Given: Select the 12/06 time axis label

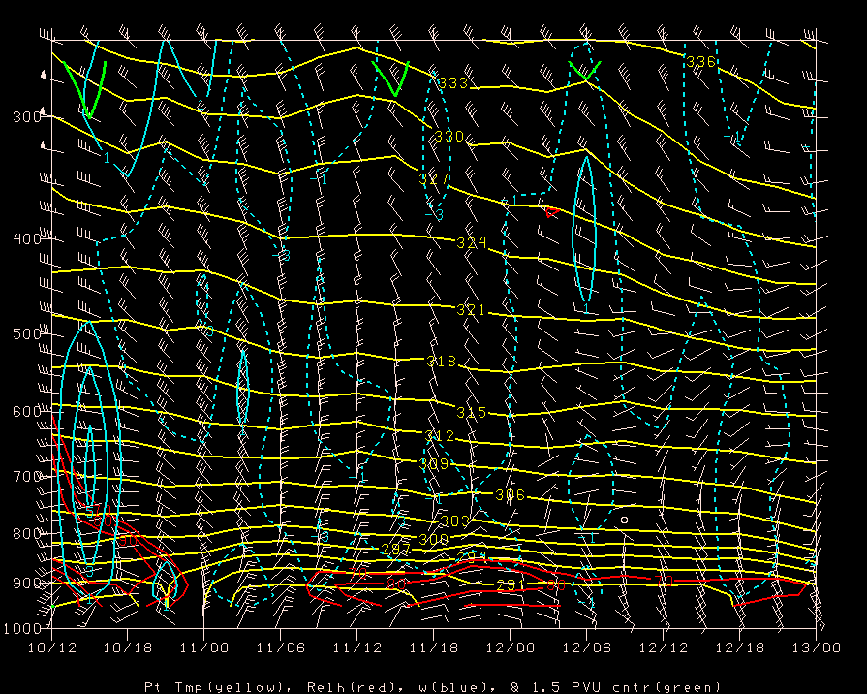Looking at the screenshot, I should click(x=585, y=646).
